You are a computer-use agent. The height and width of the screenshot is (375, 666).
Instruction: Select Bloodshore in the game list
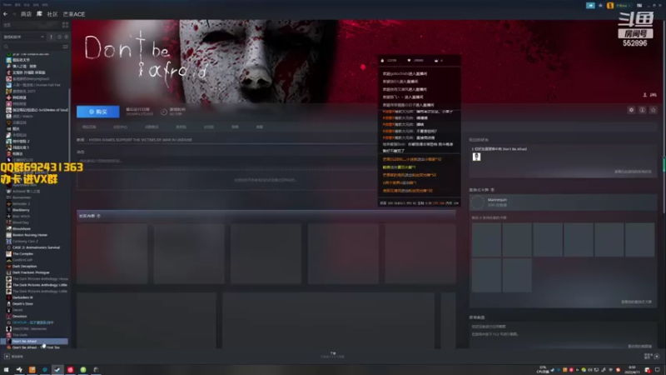[22, 228]
